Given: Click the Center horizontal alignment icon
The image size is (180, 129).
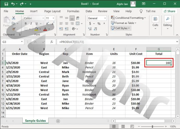Looking at the screenshot, I should (x=67, y=24).
